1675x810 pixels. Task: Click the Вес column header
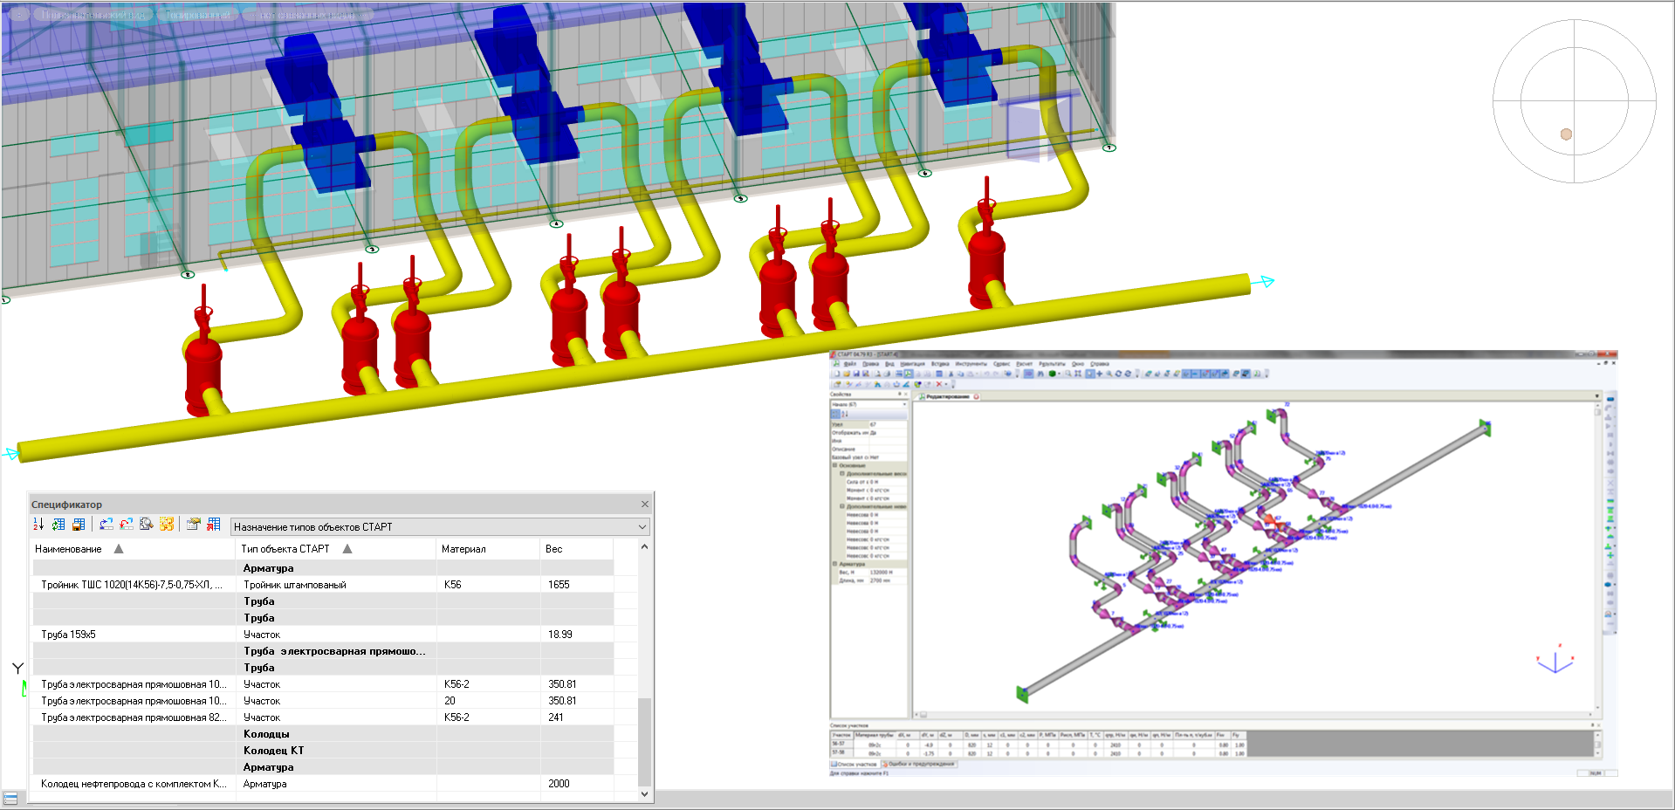coord(554,549)
